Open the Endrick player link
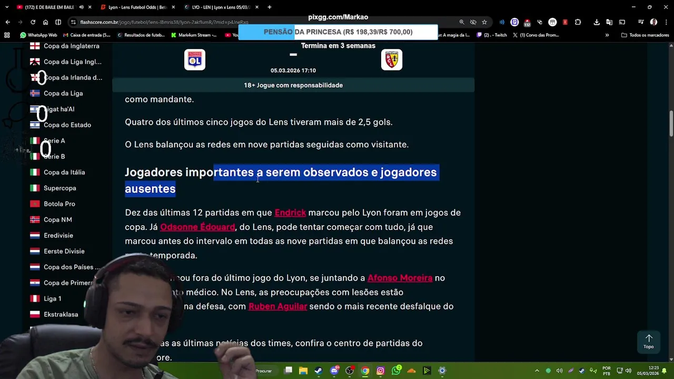 [x=290, y=213]
